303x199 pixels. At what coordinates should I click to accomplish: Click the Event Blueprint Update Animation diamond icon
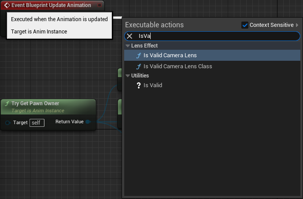[x=7, y=5]
